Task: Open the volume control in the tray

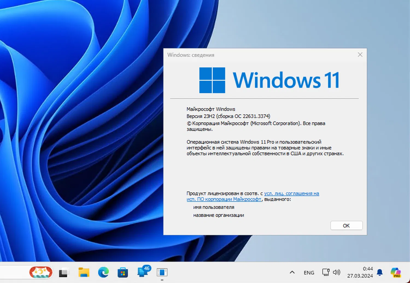Action: click(x=337, y=272)
